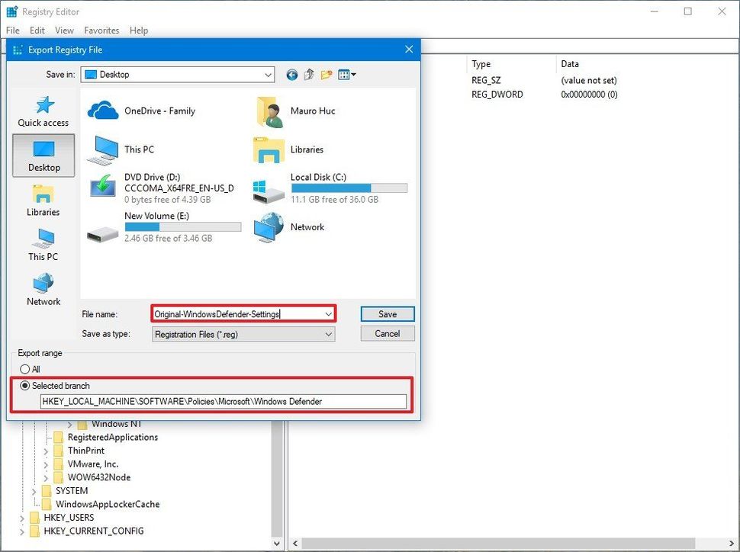This screenshot has width=740, height=552.
Task: Select the Network sidebar icon
Action: point(43,288)
